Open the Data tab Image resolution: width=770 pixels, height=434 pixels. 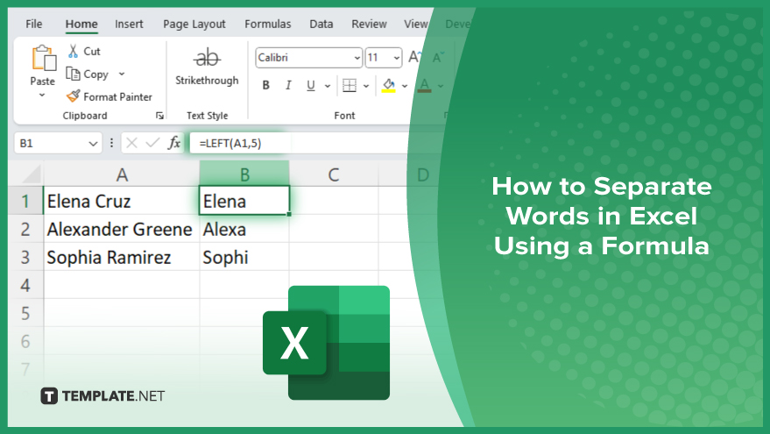point(321,24)
